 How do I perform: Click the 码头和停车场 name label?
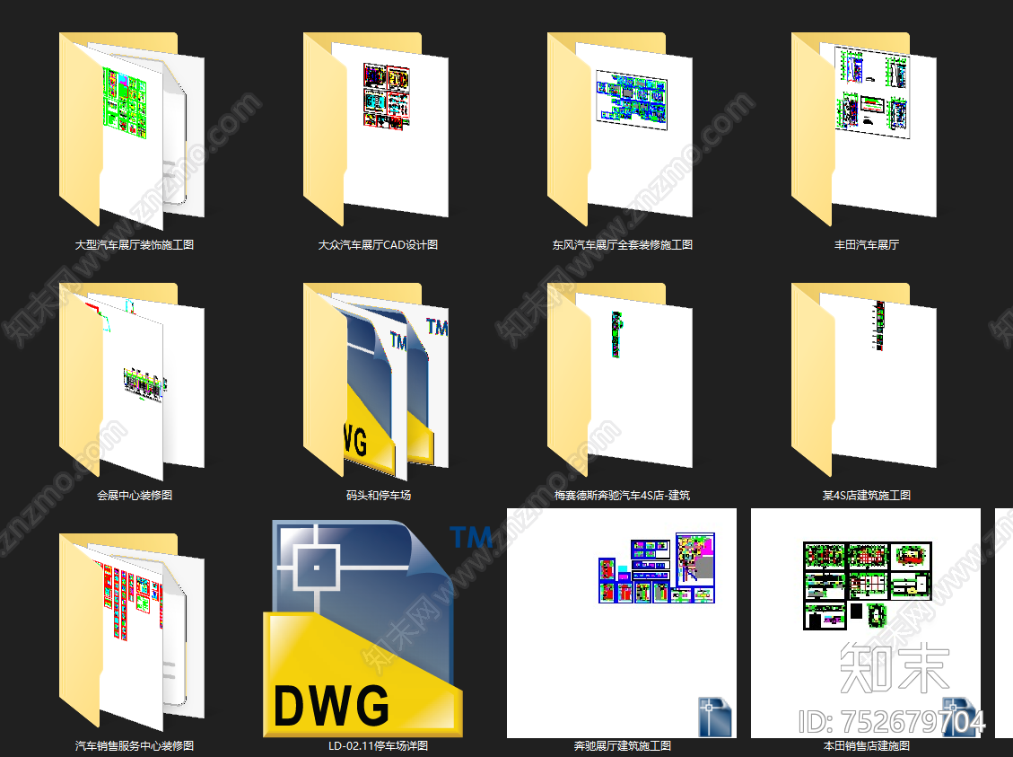[378, 495]
